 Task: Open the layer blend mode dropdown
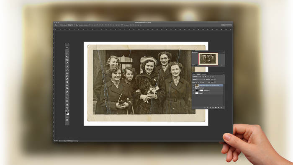pos(199,80)
